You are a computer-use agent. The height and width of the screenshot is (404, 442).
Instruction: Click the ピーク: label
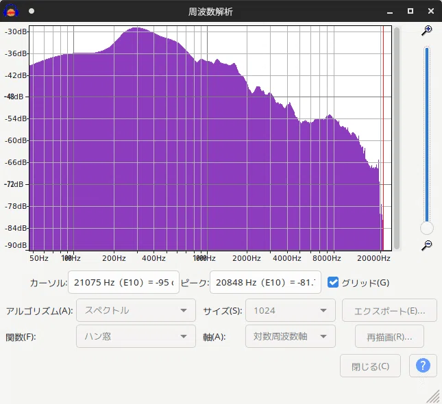click(x=195, y=283)
